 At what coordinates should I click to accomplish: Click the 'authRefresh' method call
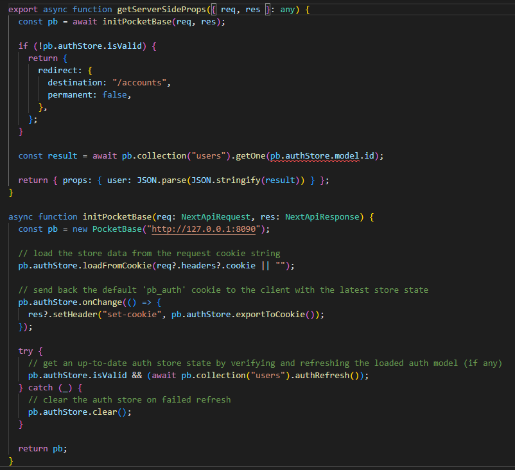pyautogui.click(x=322, y=375)
